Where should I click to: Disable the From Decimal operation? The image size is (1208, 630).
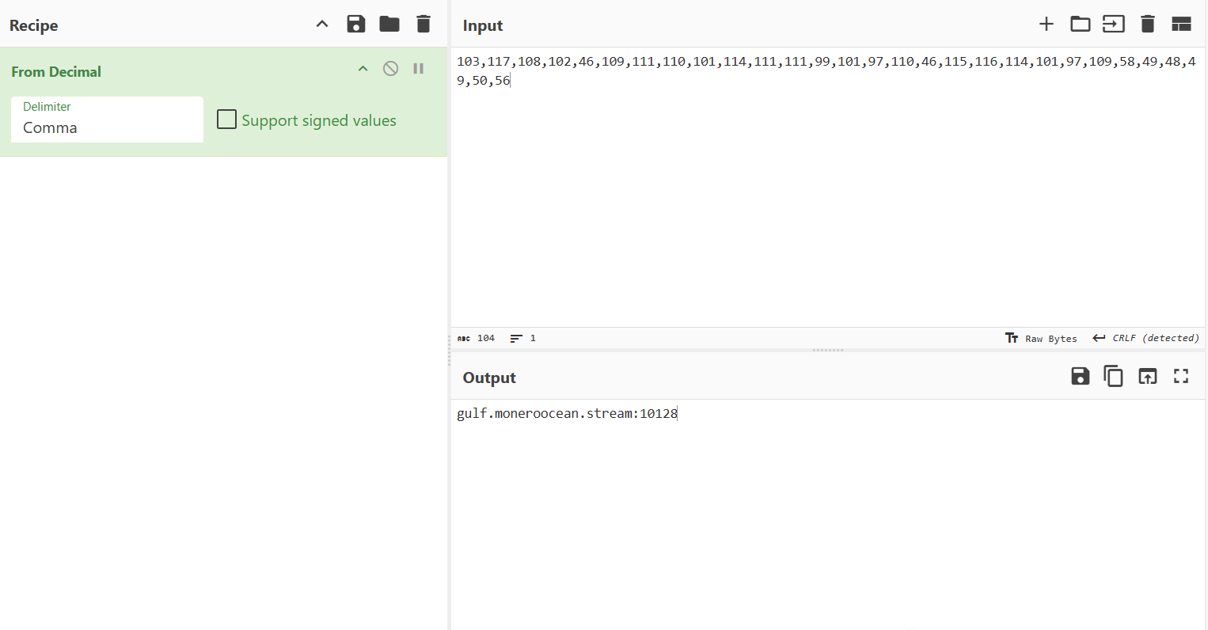390,69
